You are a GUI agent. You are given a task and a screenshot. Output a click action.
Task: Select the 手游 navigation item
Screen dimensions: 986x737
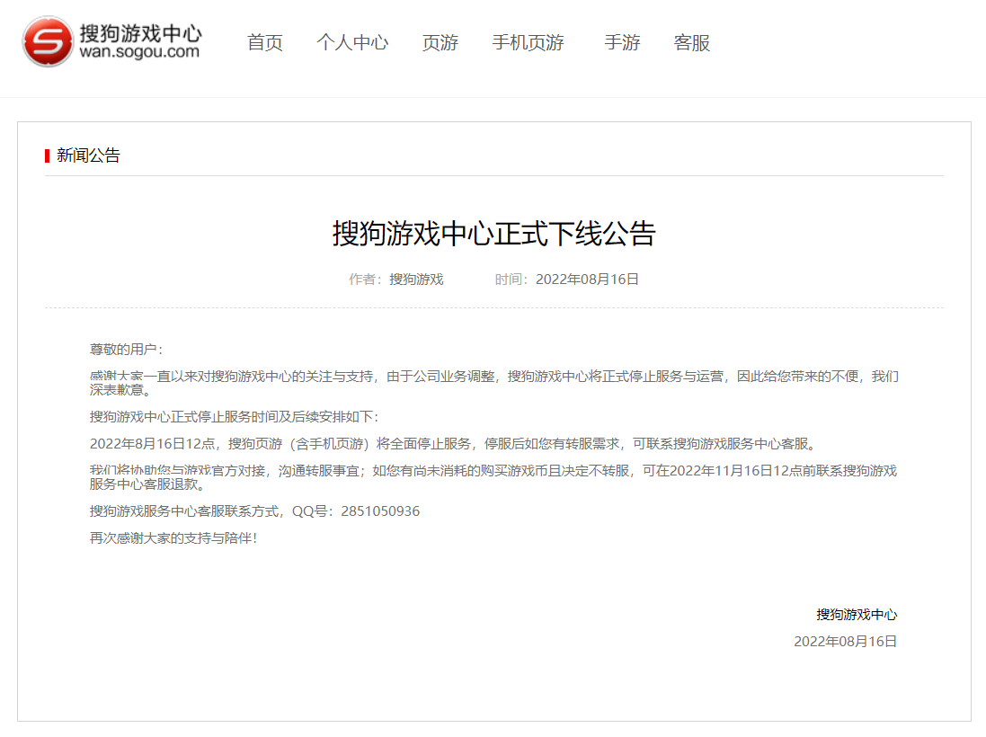(622, 42)
